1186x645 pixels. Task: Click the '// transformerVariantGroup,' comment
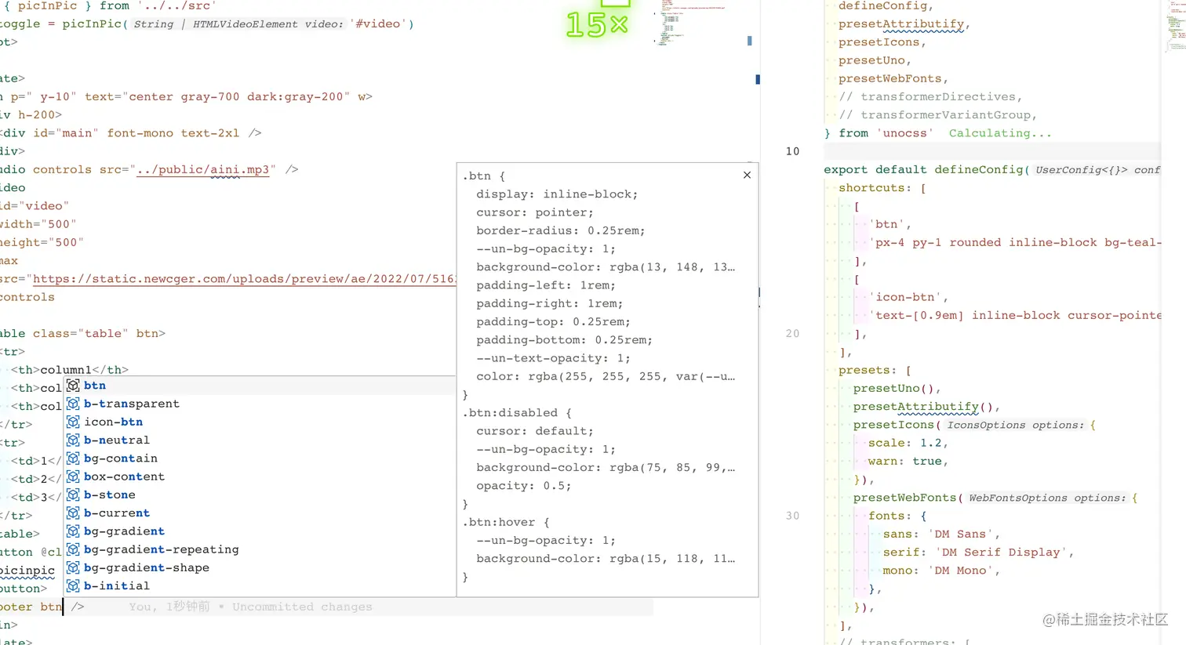click(938, 115)
